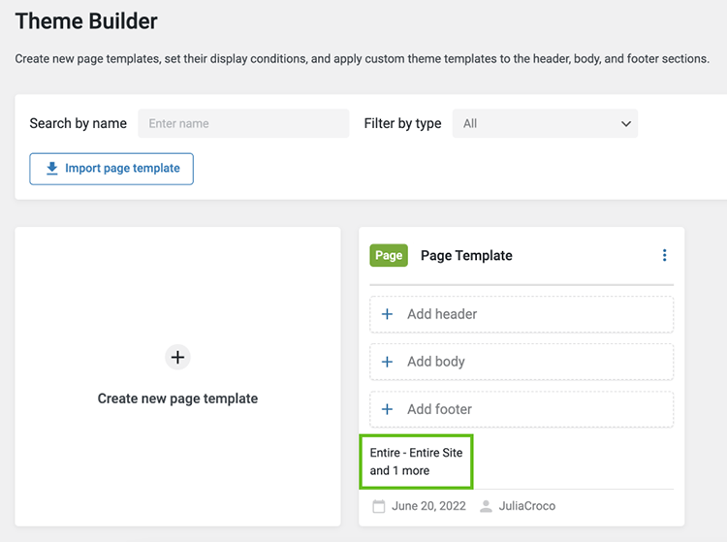Viewport: 727px width, 542px height.
Task: Click the plus icon next to Add footer
Action: pos(387,409)
